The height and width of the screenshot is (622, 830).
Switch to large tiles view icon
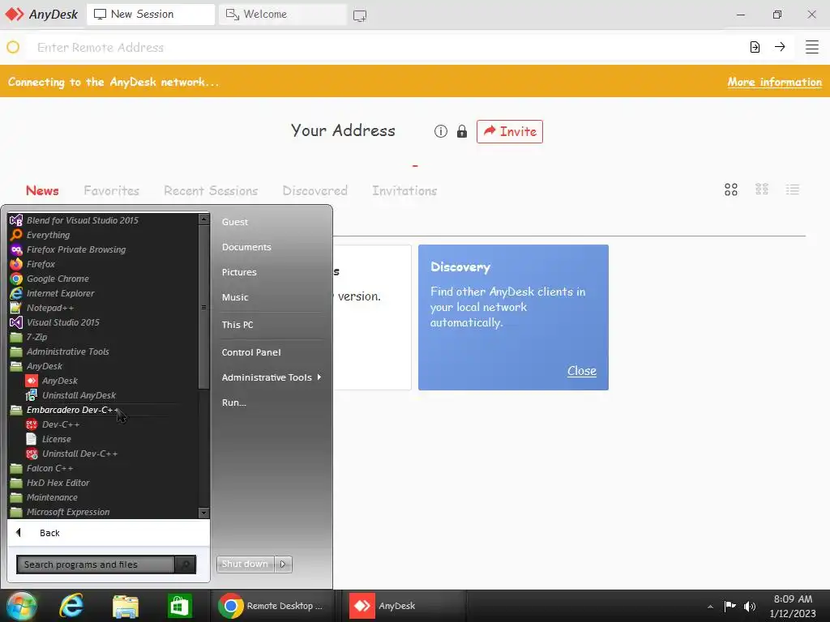(x=730, y=190)
